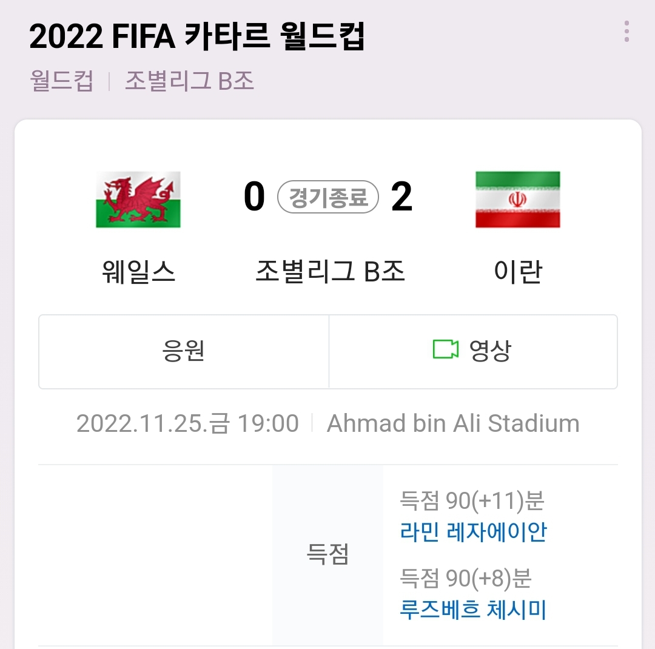
Task: Click the Iran flag icon
Action: click(x=517, y=199)
